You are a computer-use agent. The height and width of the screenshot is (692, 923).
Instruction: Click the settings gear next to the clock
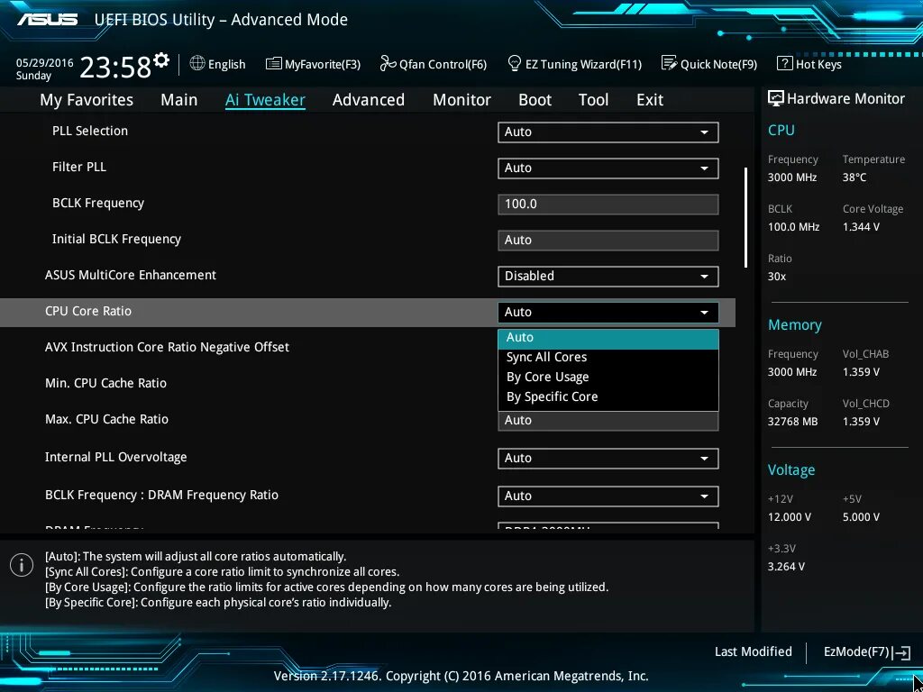click(161, 60)
